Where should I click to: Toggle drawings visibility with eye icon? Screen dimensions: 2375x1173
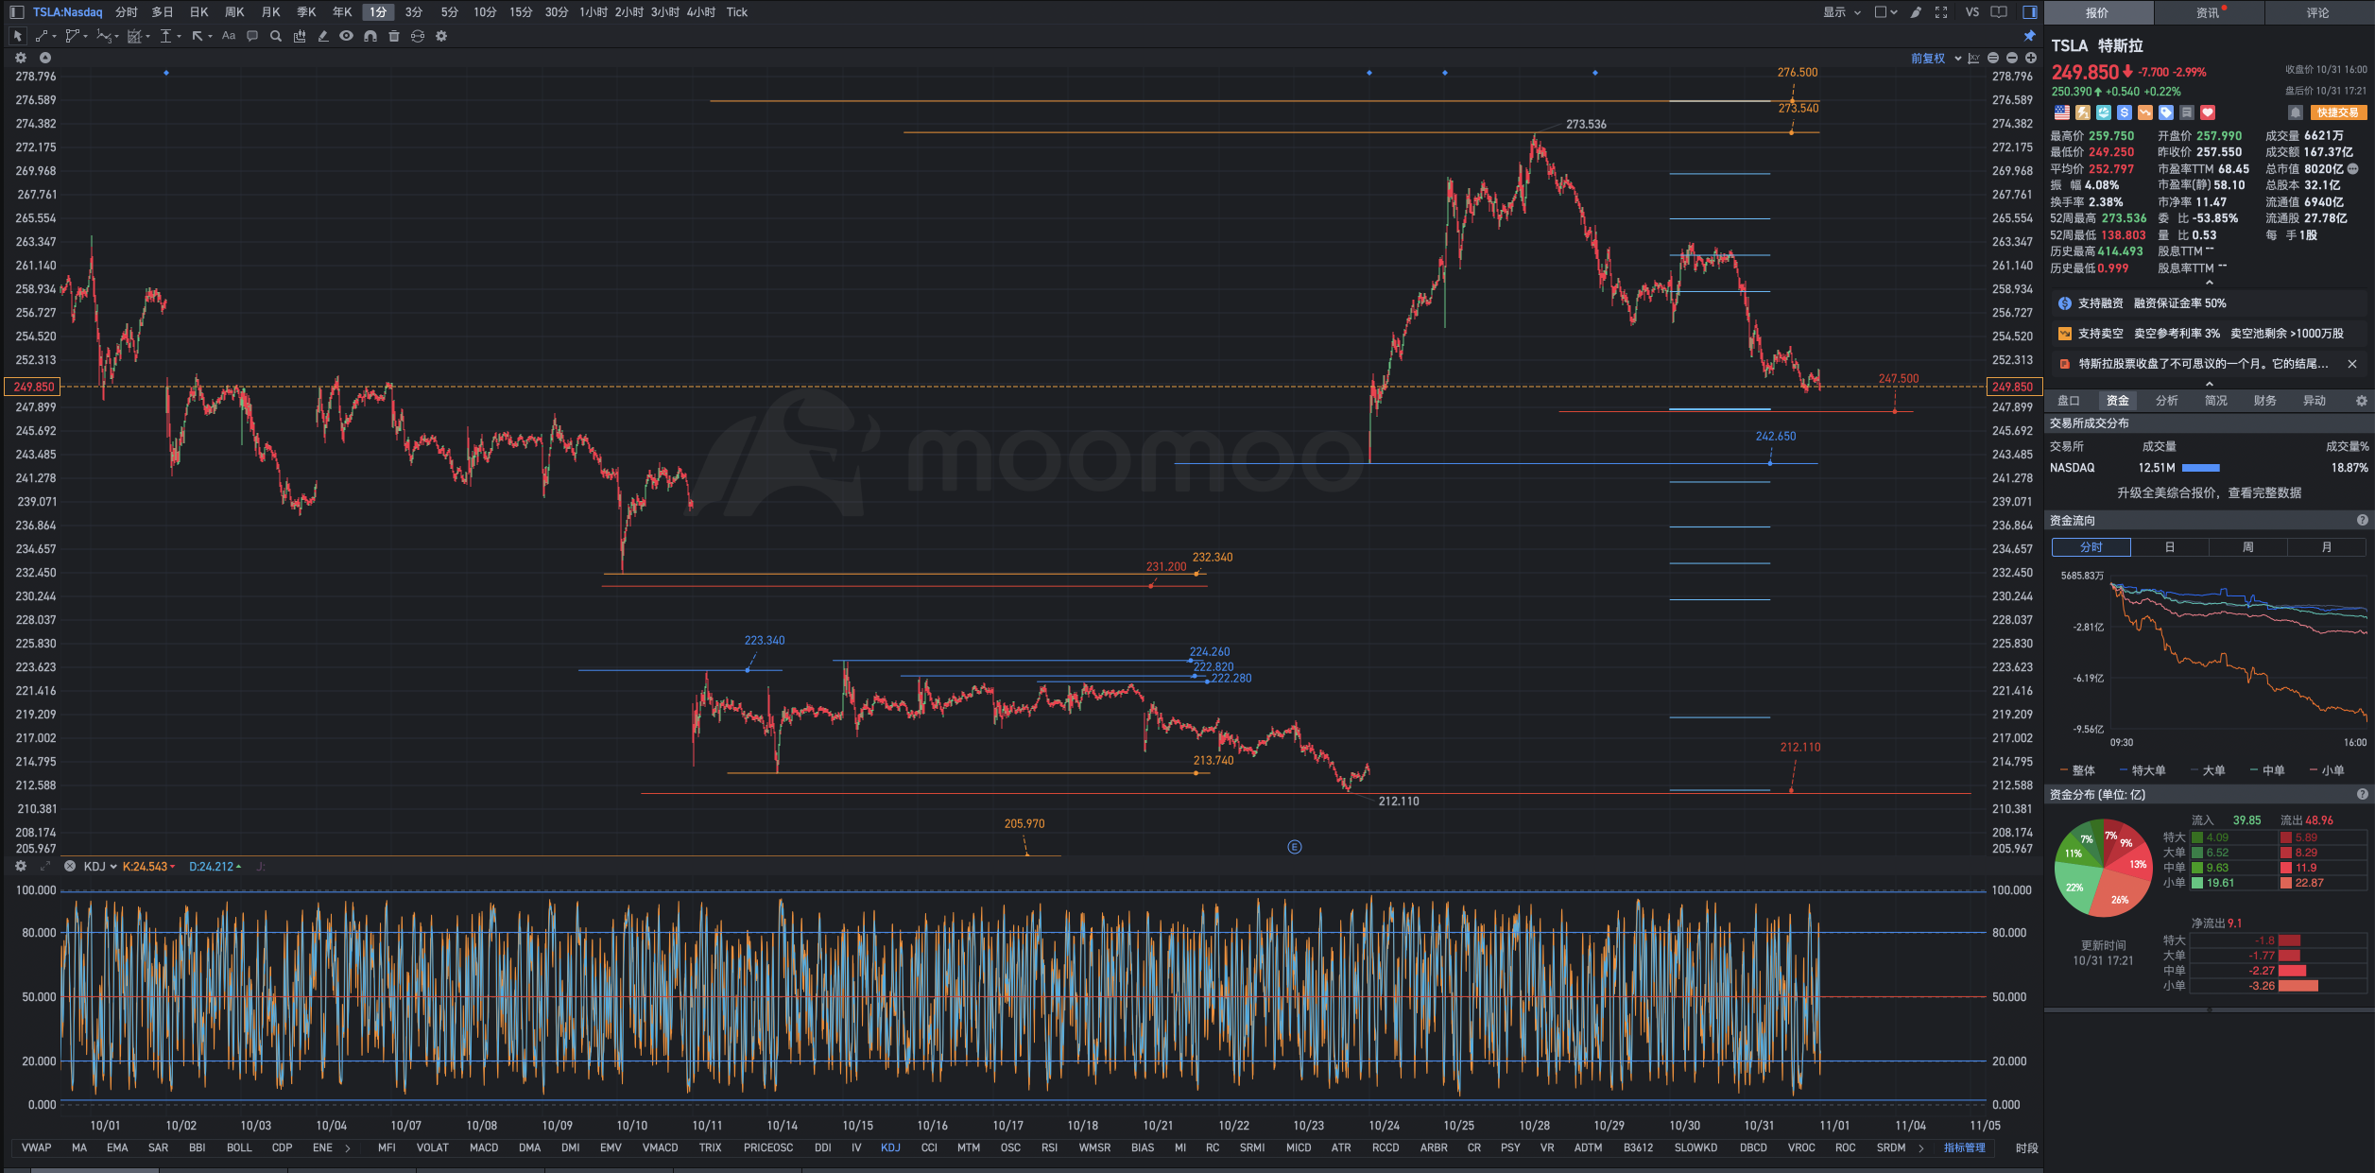[347, 36]
